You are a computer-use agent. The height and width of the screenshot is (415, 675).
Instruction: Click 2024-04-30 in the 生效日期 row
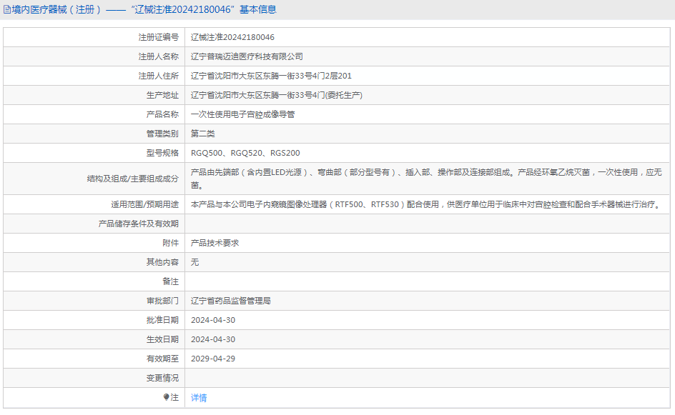tap(213, 340)
